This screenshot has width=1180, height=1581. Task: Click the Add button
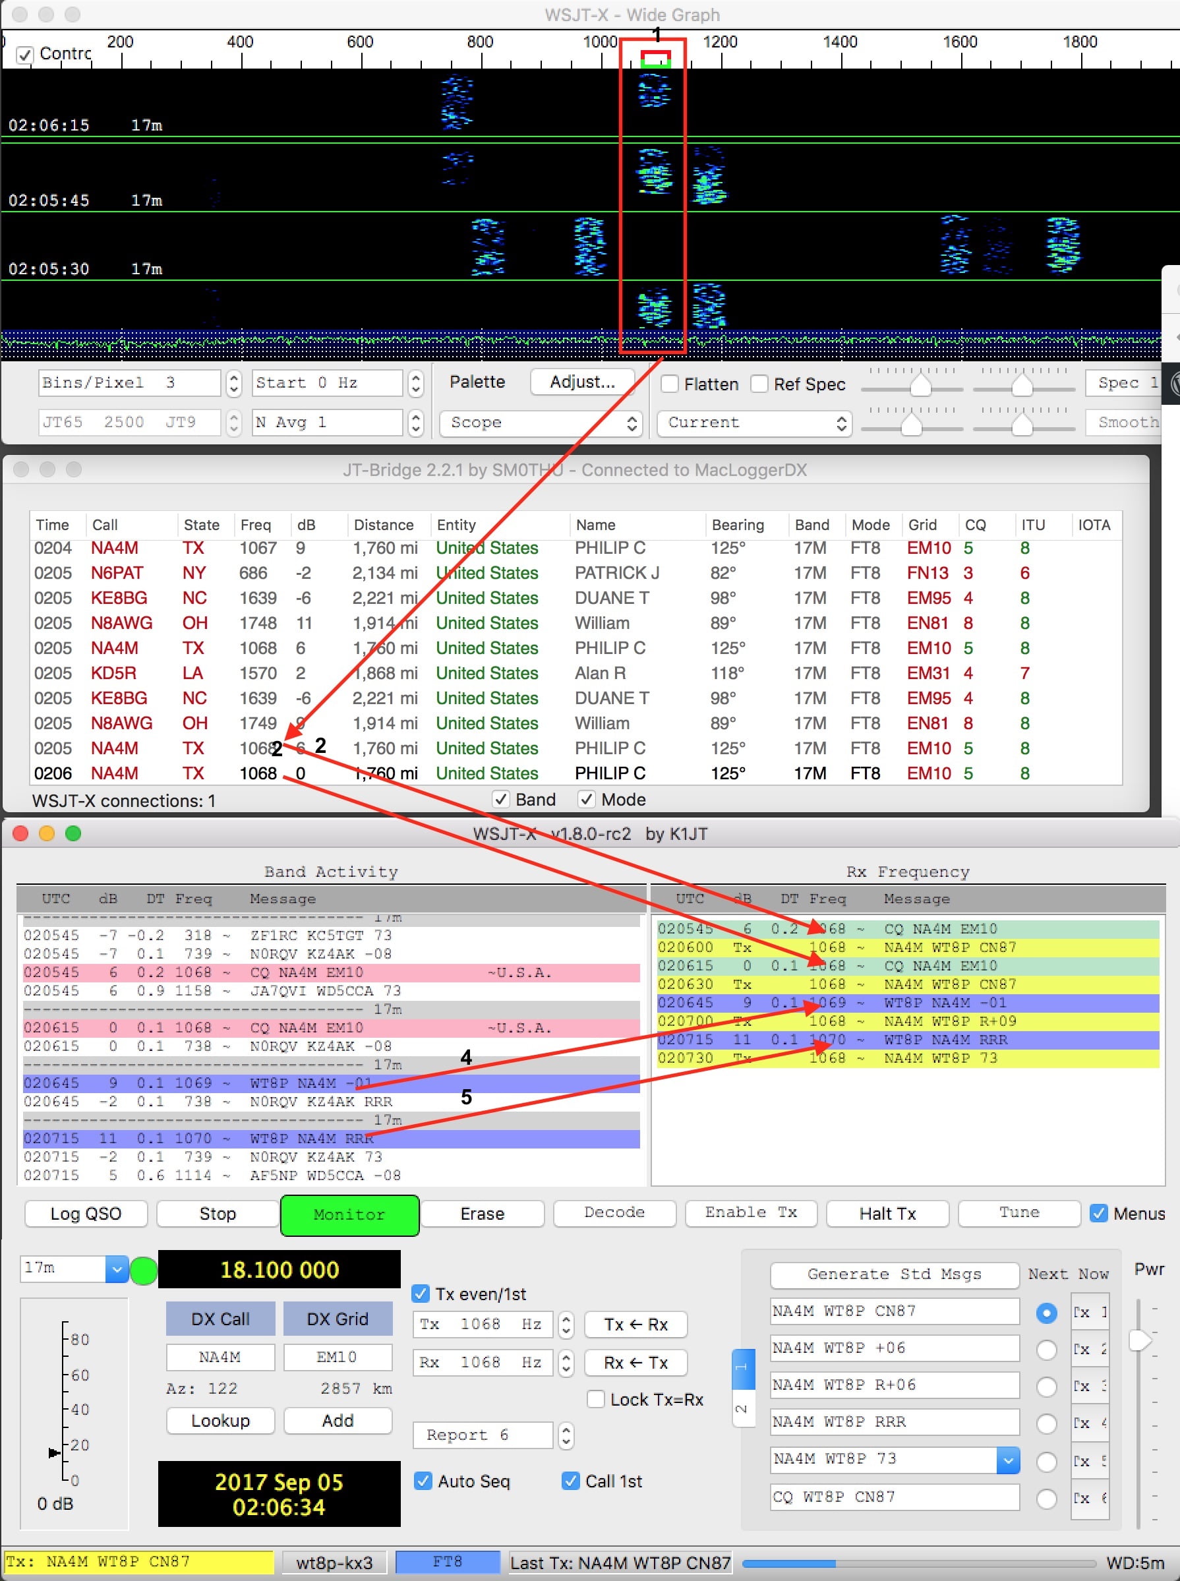tap(338, 1420)
